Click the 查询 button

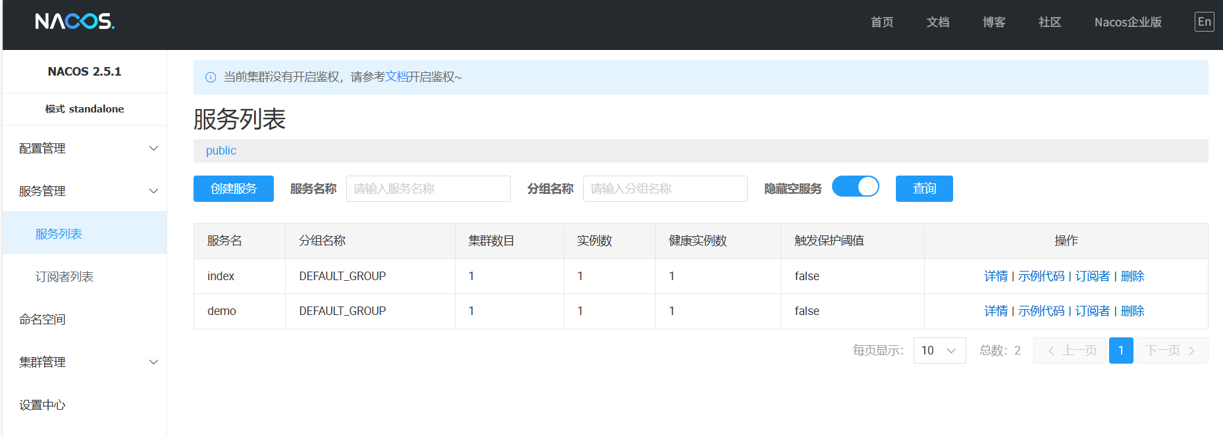(x=924, y=189)
